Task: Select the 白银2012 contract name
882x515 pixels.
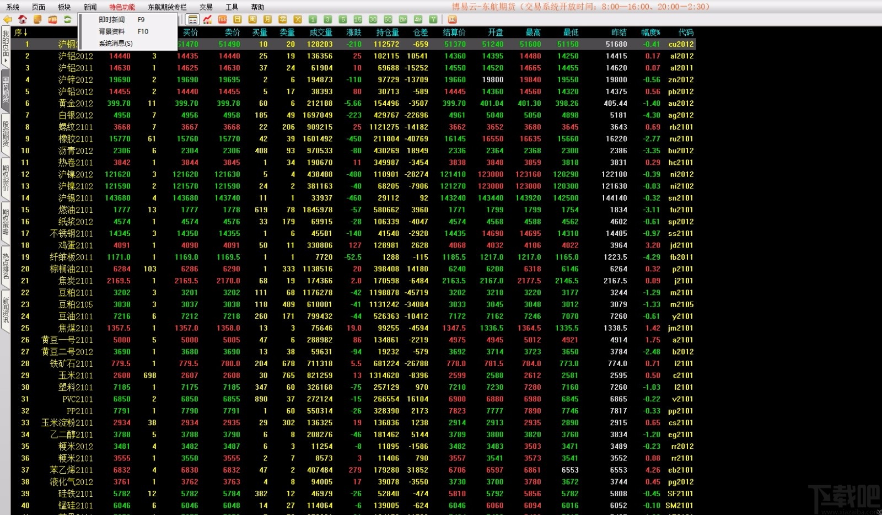Action: (x=76, y=115)
